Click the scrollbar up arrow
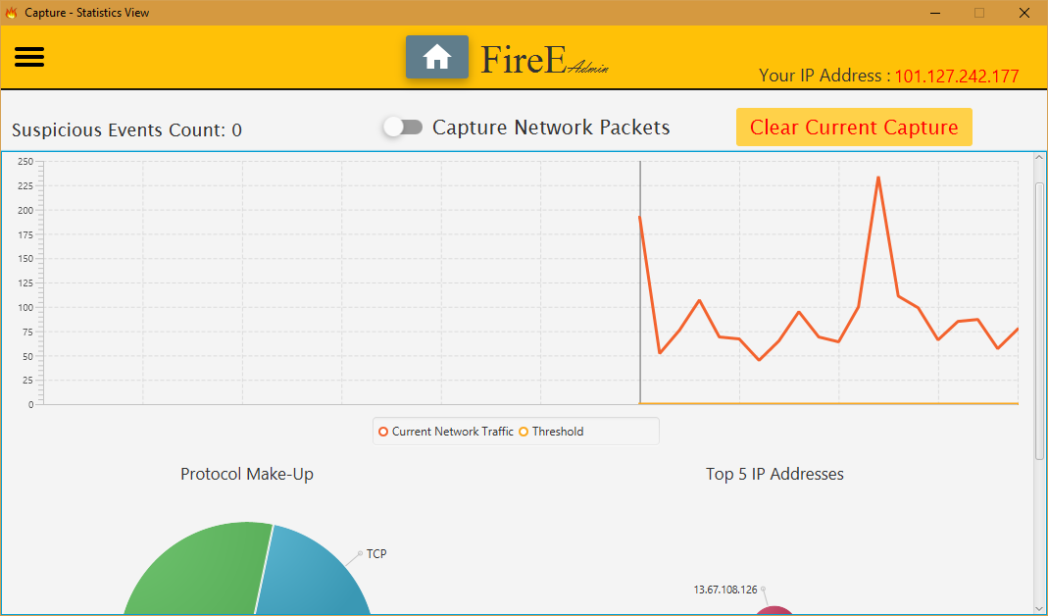The height and width of the screenshot is (616, 1048). [1039, 160]
